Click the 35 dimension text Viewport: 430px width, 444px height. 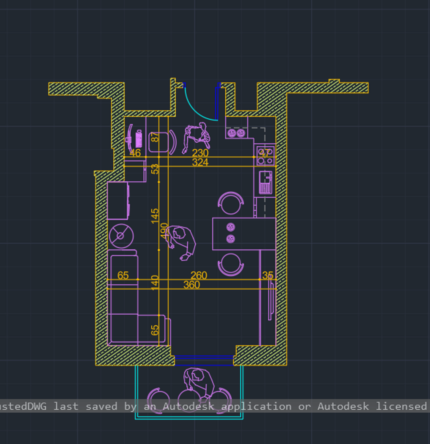pyautogui.click(x=268, y=275)
